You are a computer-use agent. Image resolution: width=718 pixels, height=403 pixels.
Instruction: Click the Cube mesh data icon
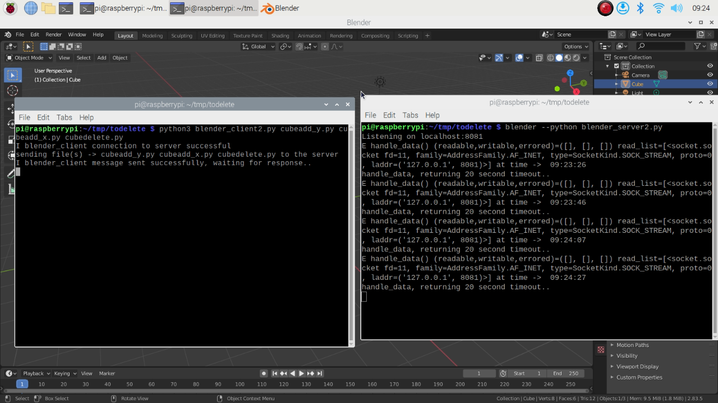click(656, 84)
